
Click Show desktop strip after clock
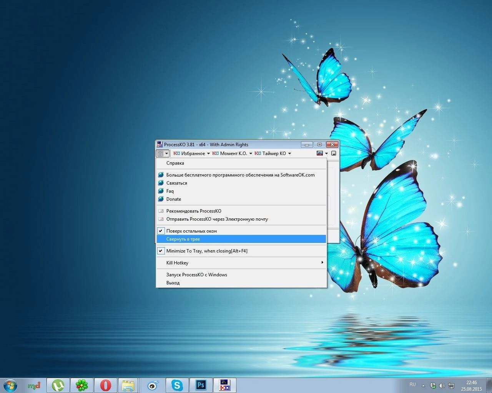489,385
